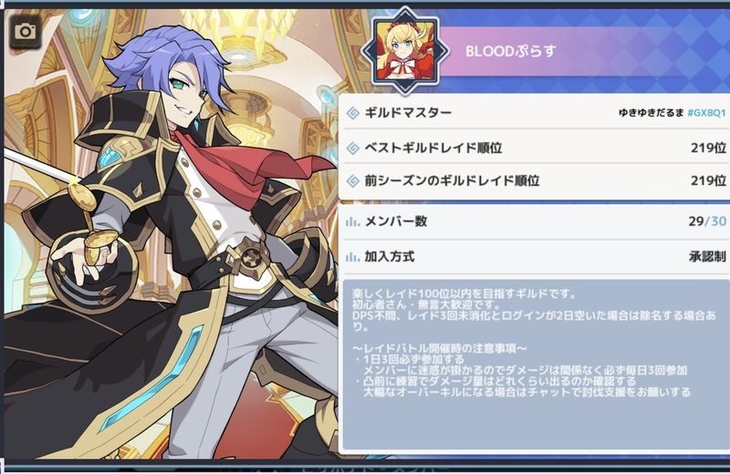Click the レイドバトル開催時の注意事項 heading text

click(440, 348)
